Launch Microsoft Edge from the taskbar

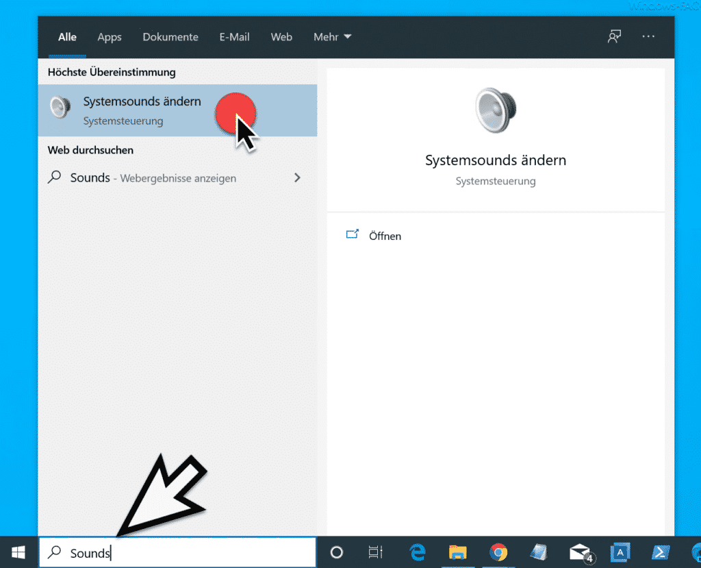tap(418, 552)
